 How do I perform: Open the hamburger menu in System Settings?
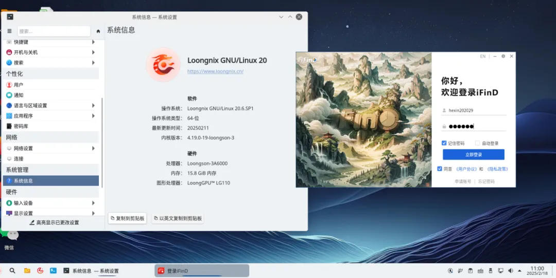pos(9,31)
